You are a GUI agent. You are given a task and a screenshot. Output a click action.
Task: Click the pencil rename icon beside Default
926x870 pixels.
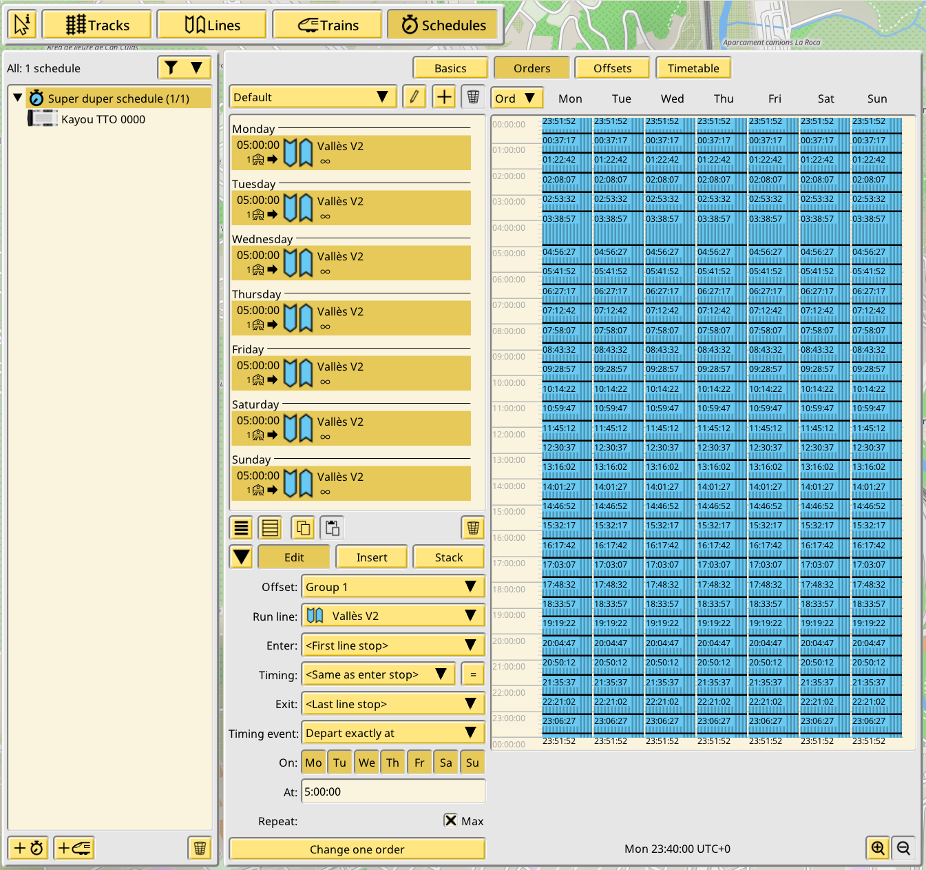coord(414,97)
